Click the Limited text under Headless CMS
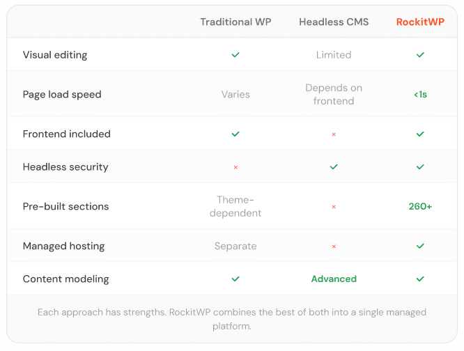This screenshot has width=464, height=351. tap(334, 55)
